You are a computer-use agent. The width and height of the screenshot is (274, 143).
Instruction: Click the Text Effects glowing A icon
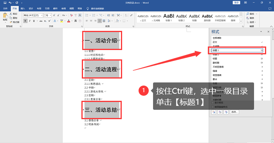[x=55, y=21]
